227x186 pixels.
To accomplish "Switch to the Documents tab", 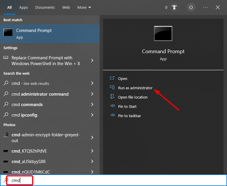I will 45,8.
